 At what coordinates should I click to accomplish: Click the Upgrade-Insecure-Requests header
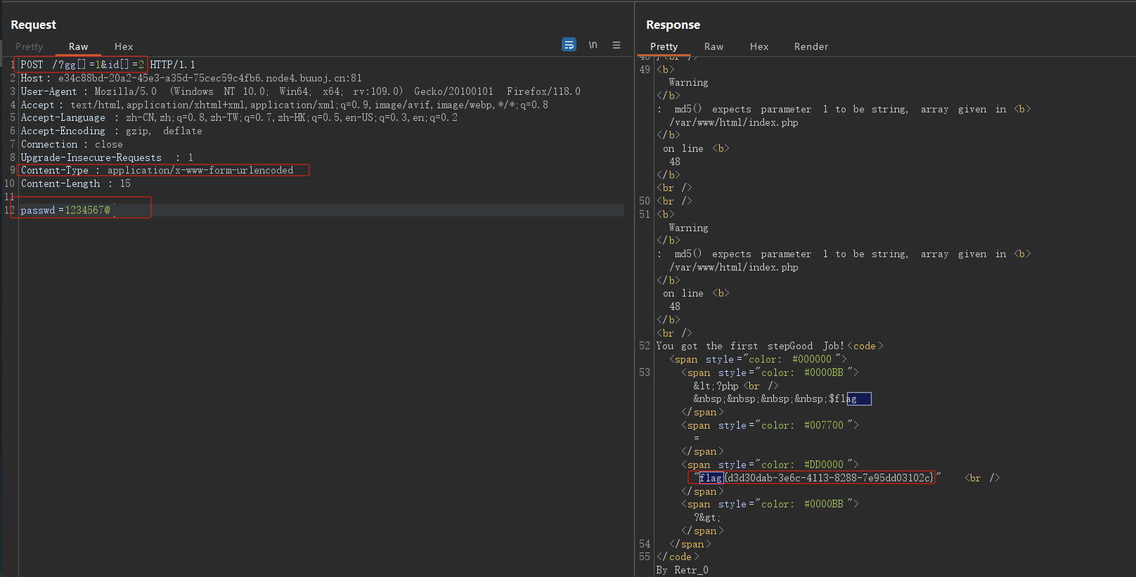(107, 157)
